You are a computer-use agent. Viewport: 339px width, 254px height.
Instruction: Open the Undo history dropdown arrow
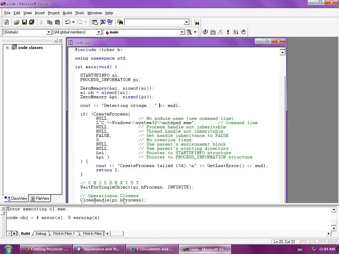73,22
